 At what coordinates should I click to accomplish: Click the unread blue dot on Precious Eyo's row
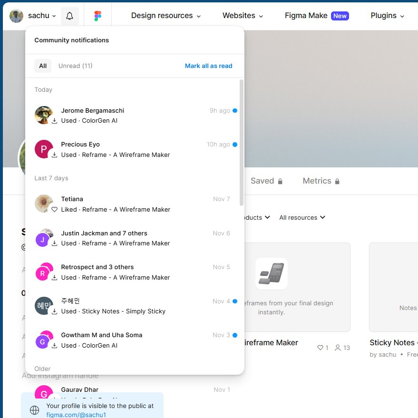point(235,145)
